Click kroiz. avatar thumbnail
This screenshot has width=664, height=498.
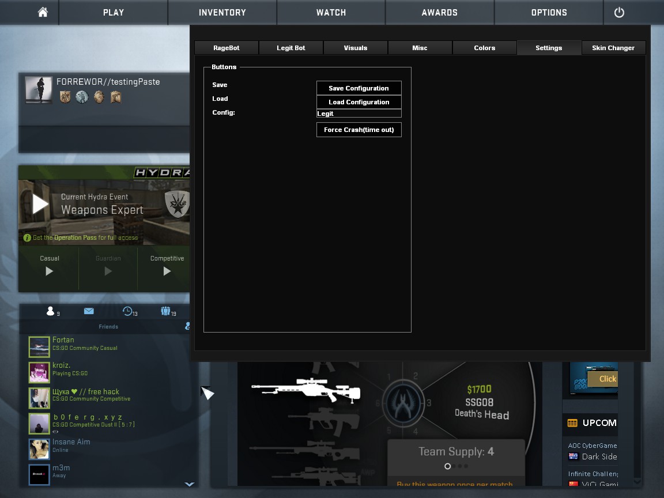(x=39, y=372)
